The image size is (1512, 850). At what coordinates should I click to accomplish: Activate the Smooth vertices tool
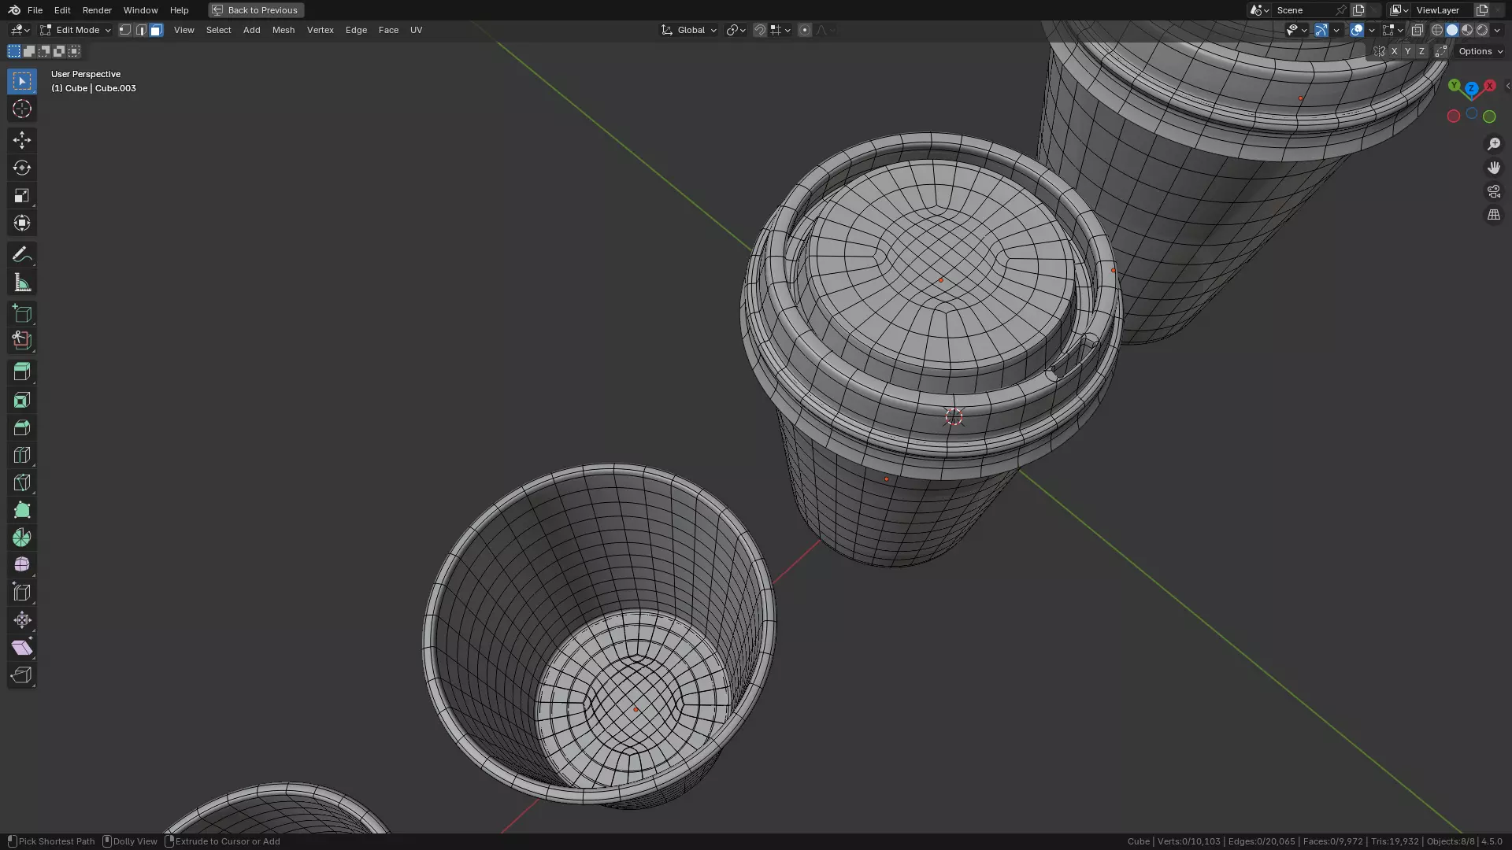pos(22,565)
